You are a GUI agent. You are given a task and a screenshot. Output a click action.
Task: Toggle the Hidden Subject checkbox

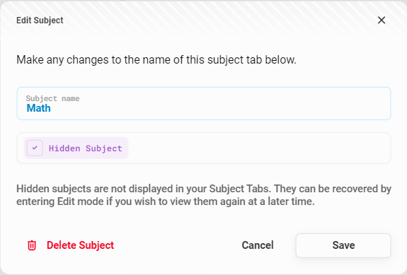[x=35, y=148]
